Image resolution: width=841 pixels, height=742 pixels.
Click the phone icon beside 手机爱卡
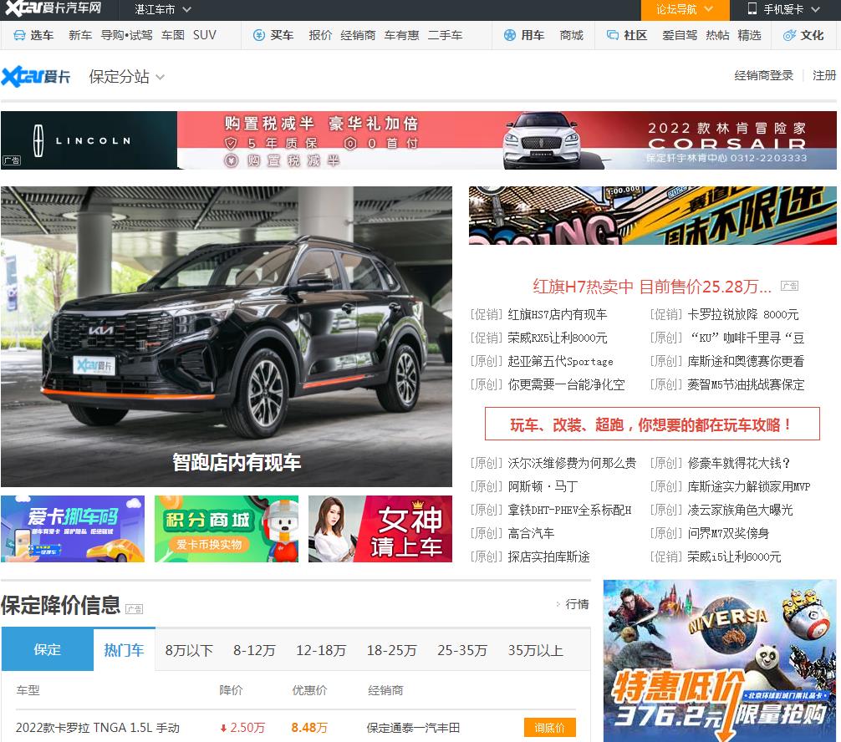pos(752,8)
